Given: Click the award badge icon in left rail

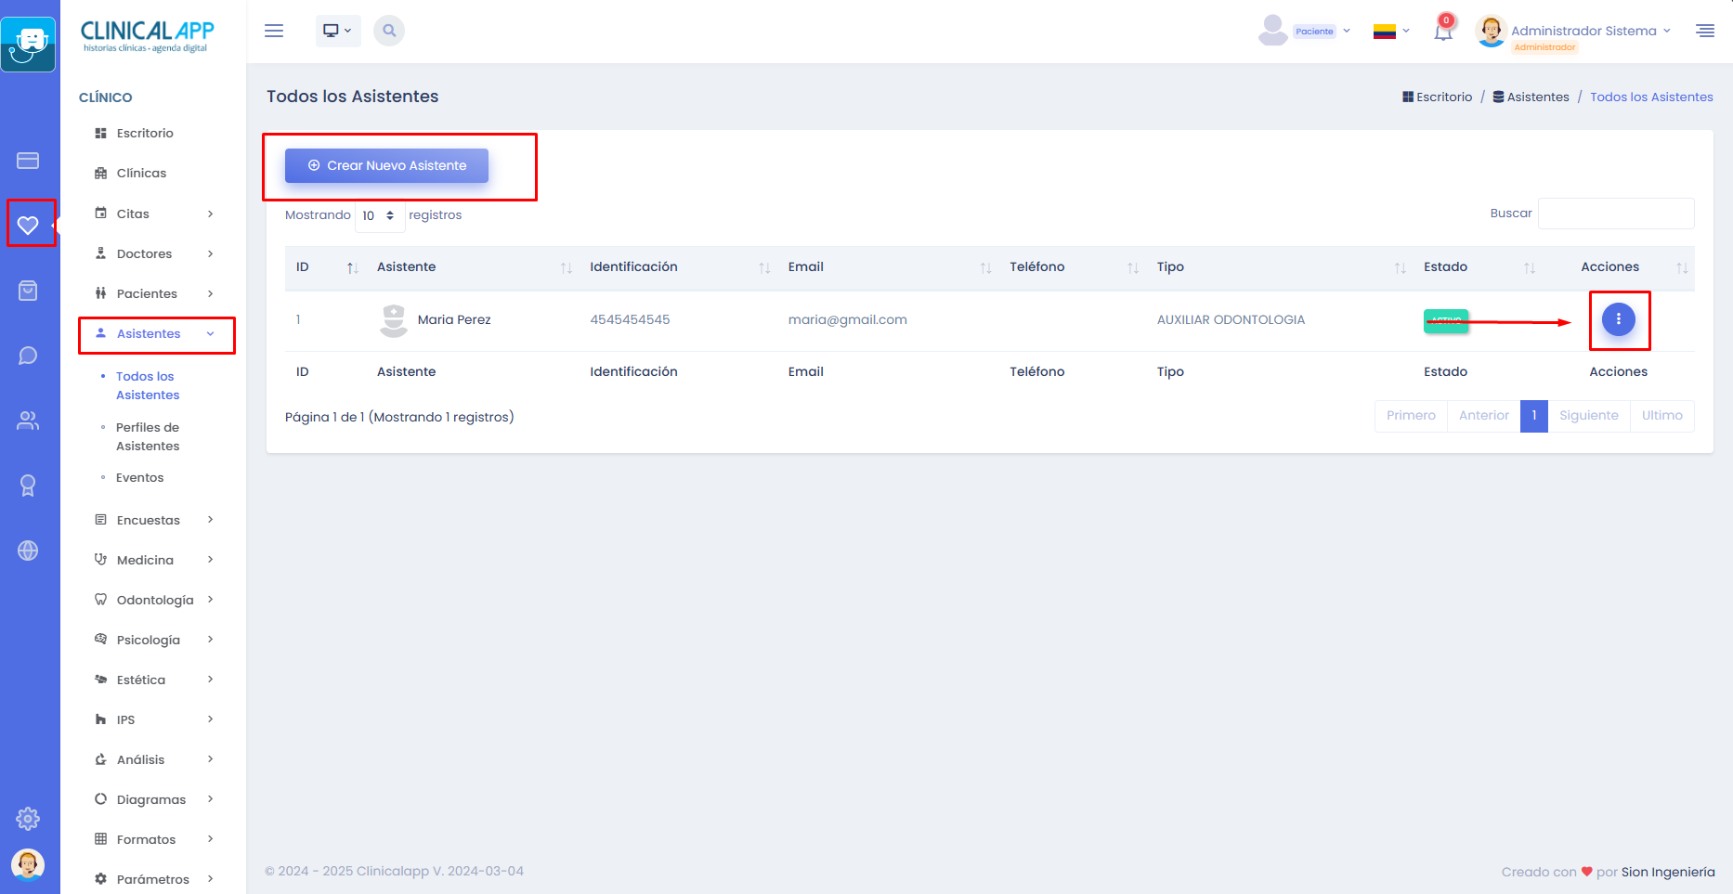Looking at the screenshot, I should [x=28, y=486].
